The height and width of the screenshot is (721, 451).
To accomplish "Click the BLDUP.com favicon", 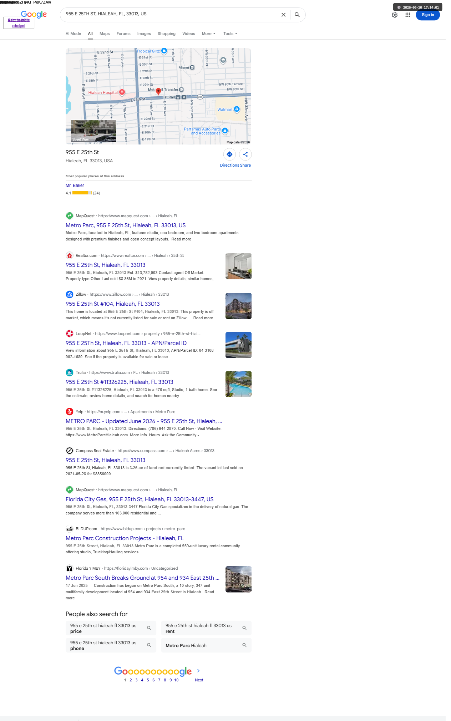I will [x=70, y=529].
